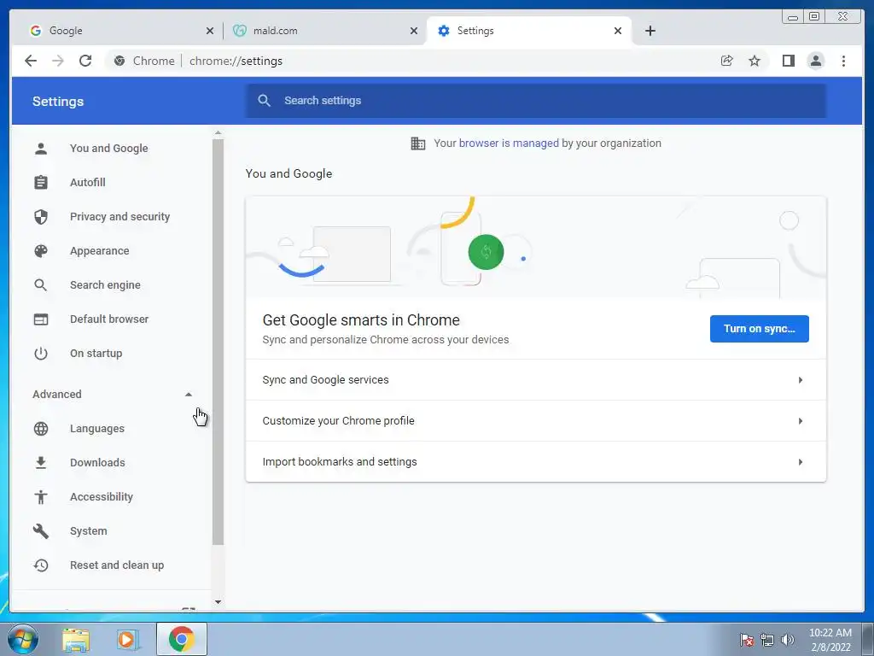Click the Downloads arrow icon
This screenshot has width=874, height=656.
[41, 462]
